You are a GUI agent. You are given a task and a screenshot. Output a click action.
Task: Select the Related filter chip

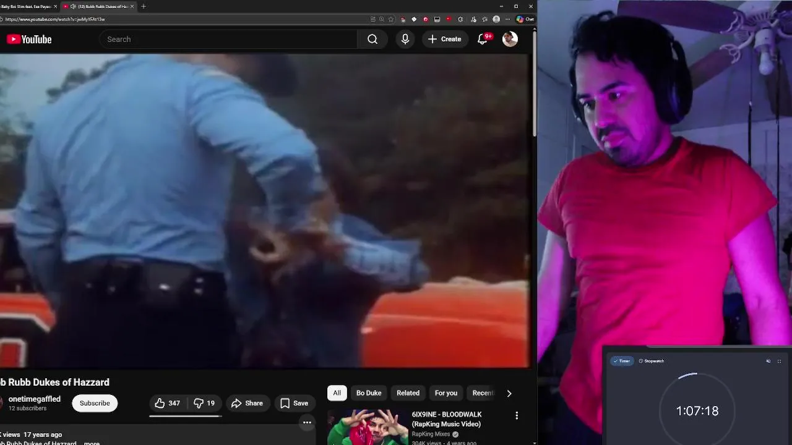point(408,393)
